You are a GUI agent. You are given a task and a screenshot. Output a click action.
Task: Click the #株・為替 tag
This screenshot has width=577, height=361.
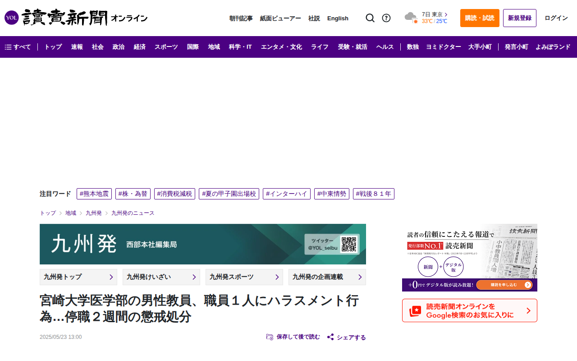133,194
